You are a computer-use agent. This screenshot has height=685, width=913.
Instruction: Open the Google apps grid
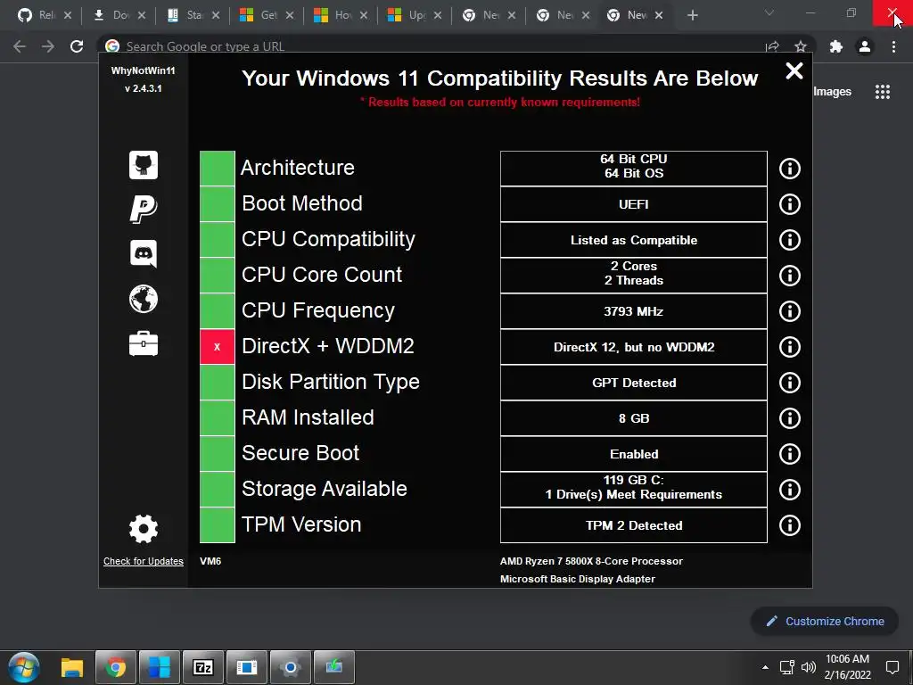coord(883,92)
